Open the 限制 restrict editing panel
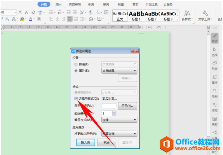Viewport: 223px width, 155px height. [214, 93]
